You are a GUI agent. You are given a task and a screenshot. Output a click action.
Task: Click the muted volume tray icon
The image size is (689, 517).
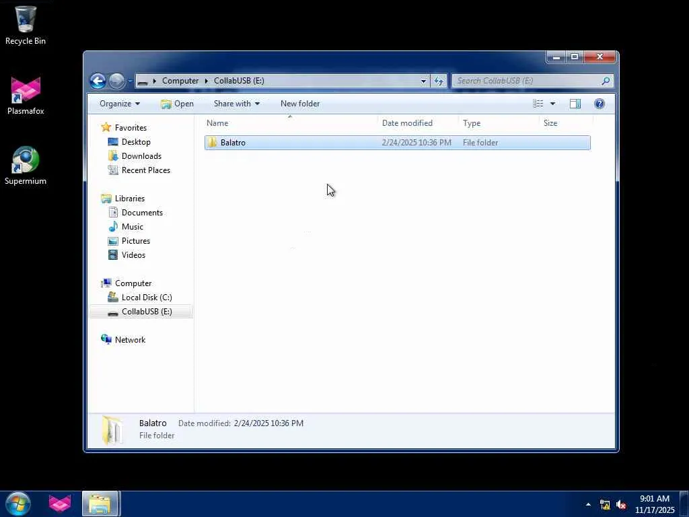[x=621, y=505]
